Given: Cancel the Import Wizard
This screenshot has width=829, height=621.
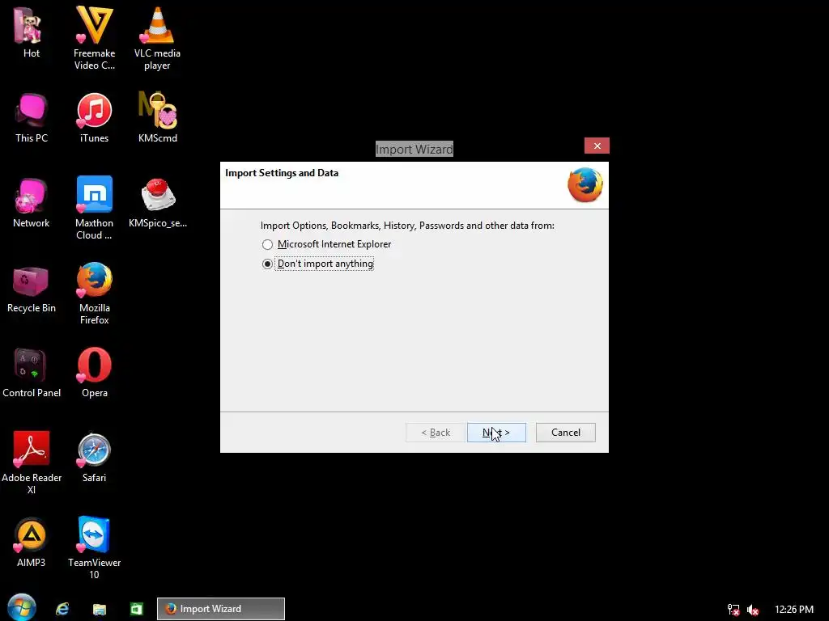Looking at the screenshot, I should point(566,433).
